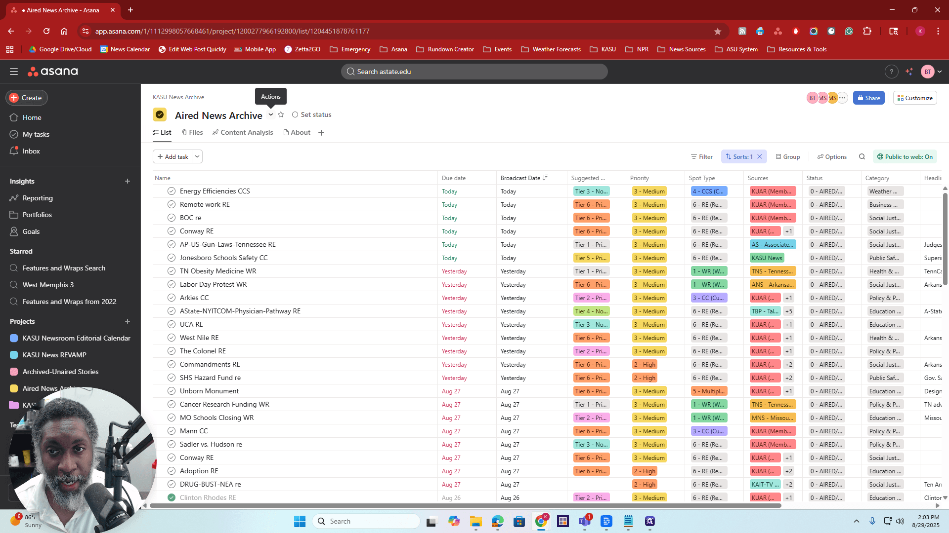Click KASU News Archive breadcrumb link
949x533 pixels.
(x=178, y=97)
